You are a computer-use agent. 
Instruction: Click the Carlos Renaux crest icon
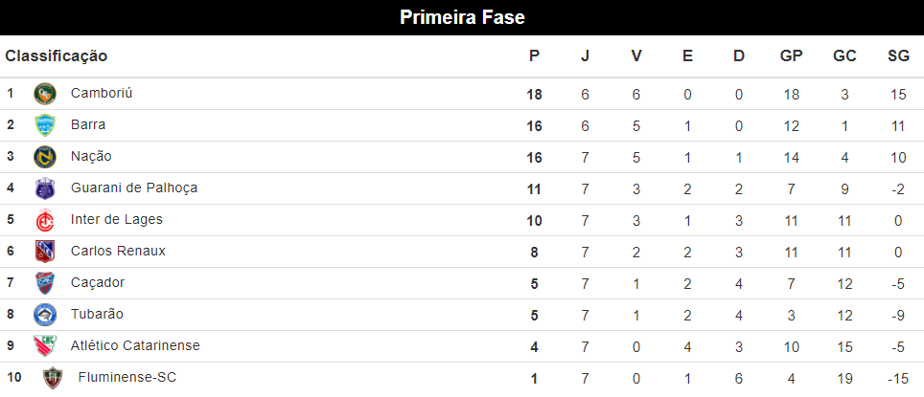tap(45, 252)
